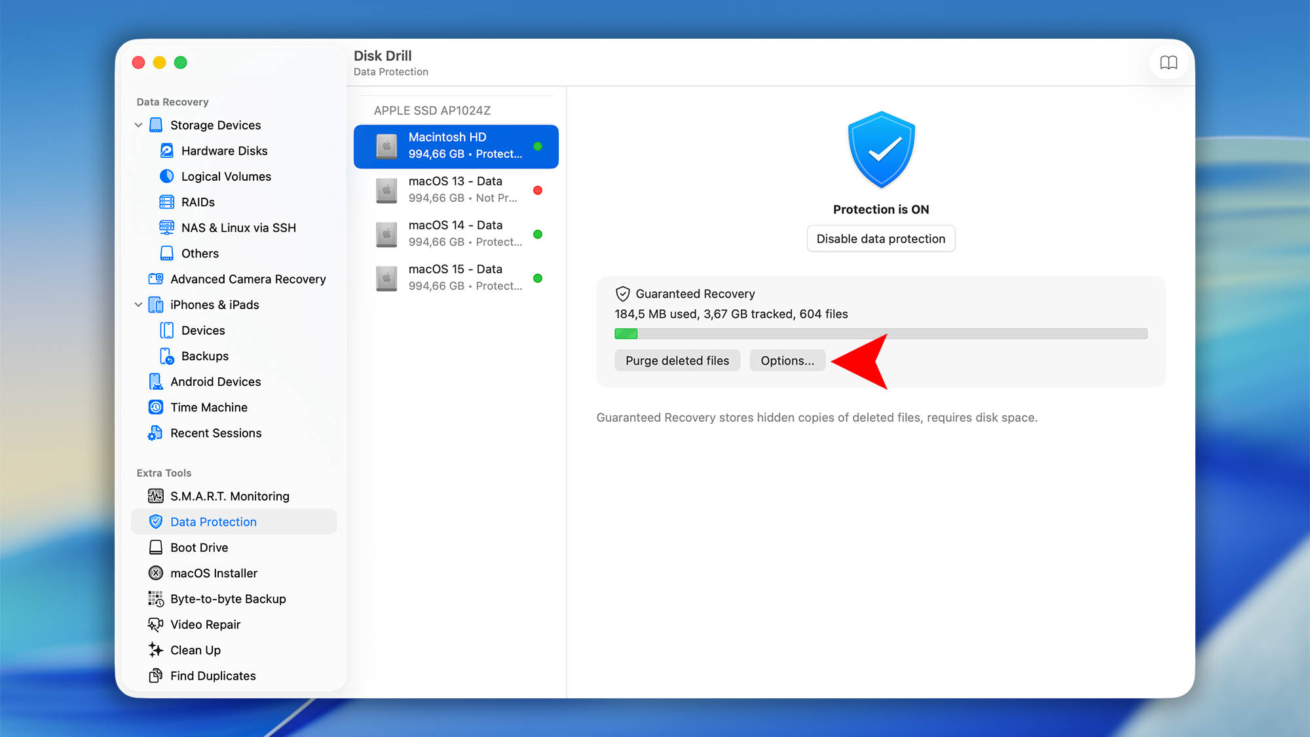Click the macOS 14 - Data drive thumbnail
Image resolution: width=1310 pixels, height=737 pixels.
click(386, 234)
